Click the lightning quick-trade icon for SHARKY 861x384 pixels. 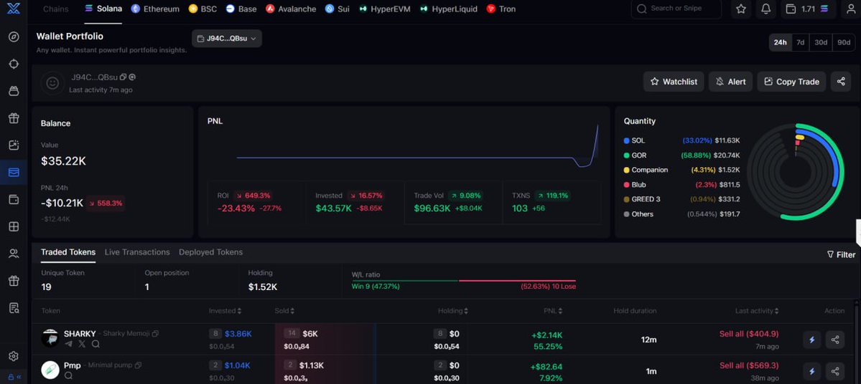811,340
